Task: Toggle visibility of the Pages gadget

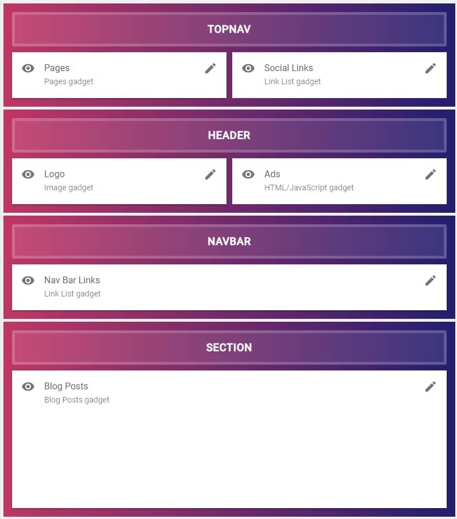Action: [28, 68]
